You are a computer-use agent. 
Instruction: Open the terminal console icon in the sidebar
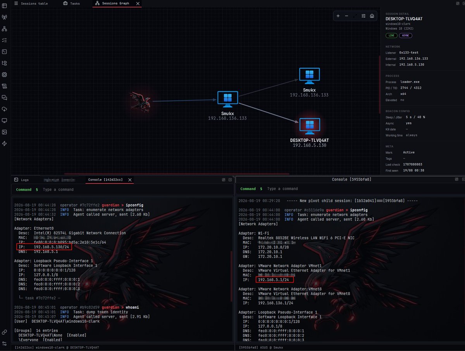click(5, 52)
